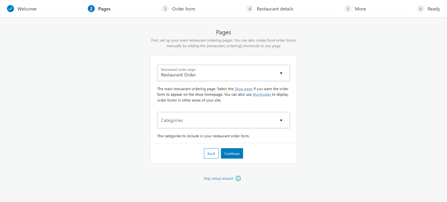
Task: Expand the Categories dropdown arrow
Action: [281, 120]
